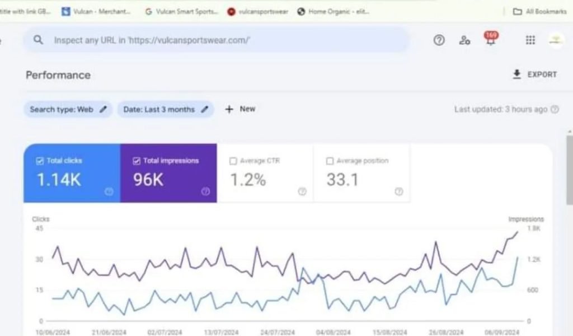Open the Vulcan - Merchant bookmark
Image resolution: width=573 pixels, height=336 pixels.
tap(97, 11)
